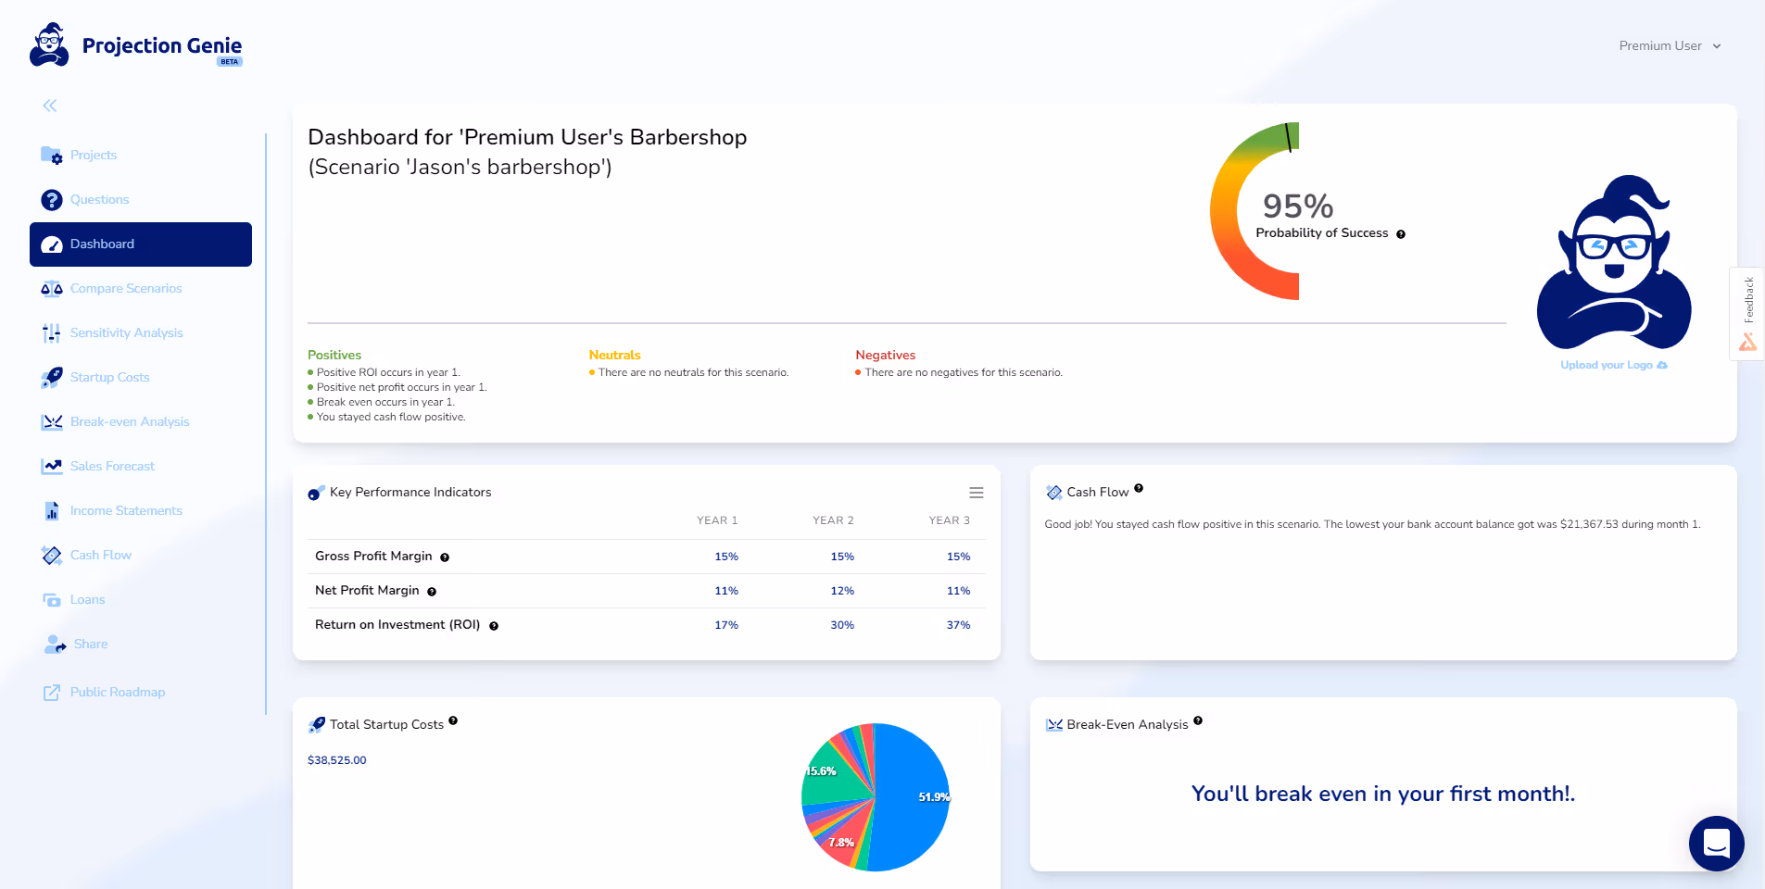Click the 95% success gauge
The height and width of the screenshot is (889, 1765).
coord(1255,211)
